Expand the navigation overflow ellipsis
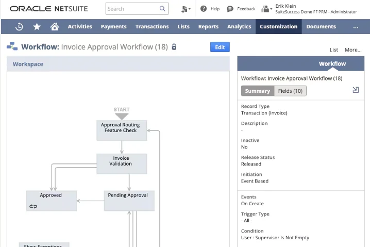The width and height of the screenshot is (370, 247). [x=356, y=27]
